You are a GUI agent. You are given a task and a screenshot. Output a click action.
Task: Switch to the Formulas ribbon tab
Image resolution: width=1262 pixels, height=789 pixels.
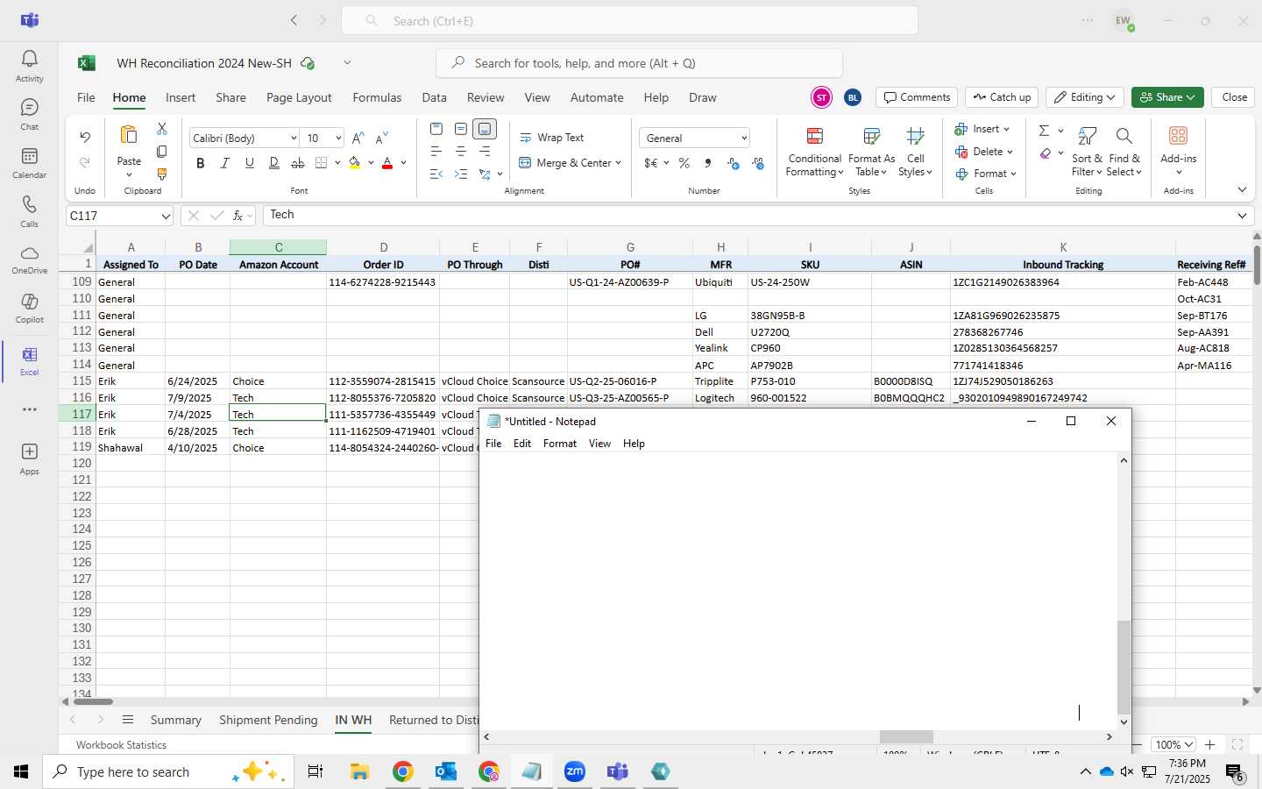(377, 97)
